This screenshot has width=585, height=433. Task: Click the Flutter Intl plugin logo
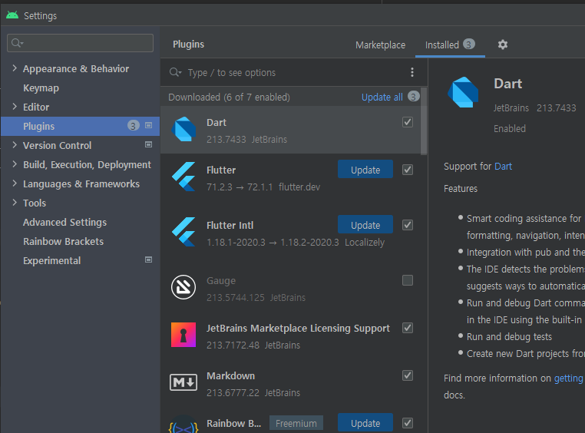(x=183, y=232)
